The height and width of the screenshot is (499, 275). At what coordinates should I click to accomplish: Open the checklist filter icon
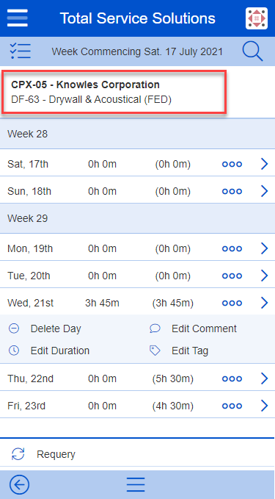[x=21, y=51]
